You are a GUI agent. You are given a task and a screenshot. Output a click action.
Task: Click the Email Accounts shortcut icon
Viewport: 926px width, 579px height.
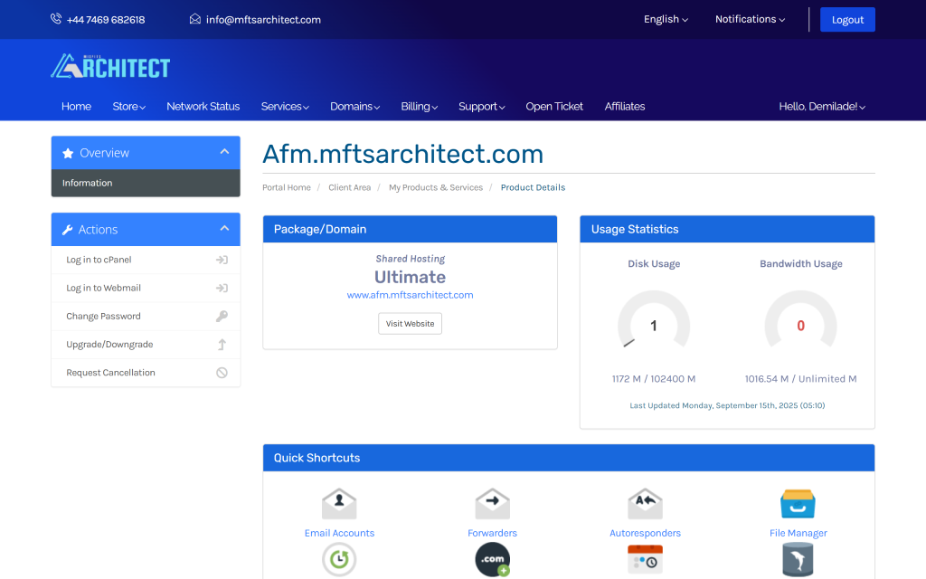[x=339, y=504]
